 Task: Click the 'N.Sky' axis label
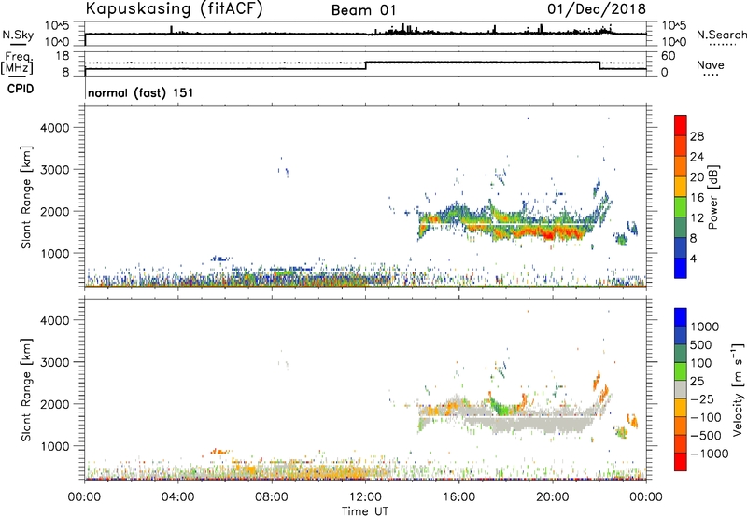[x=18, y=35]
